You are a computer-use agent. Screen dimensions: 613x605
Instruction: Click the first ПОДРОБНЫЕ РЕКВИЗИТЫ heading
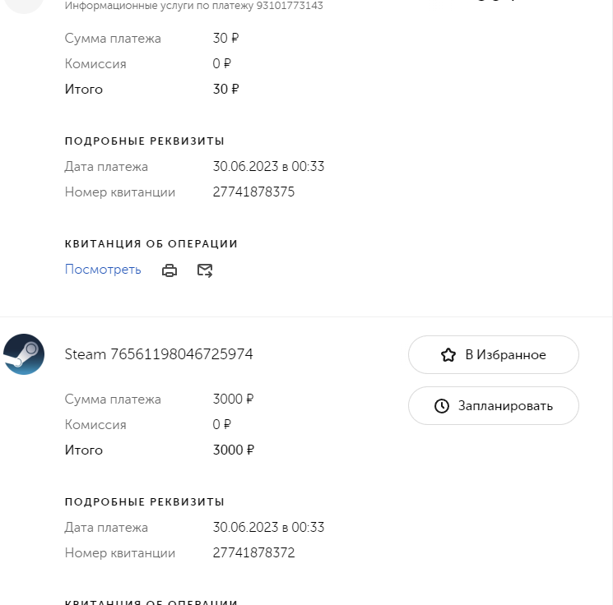(x=145, y=141)
